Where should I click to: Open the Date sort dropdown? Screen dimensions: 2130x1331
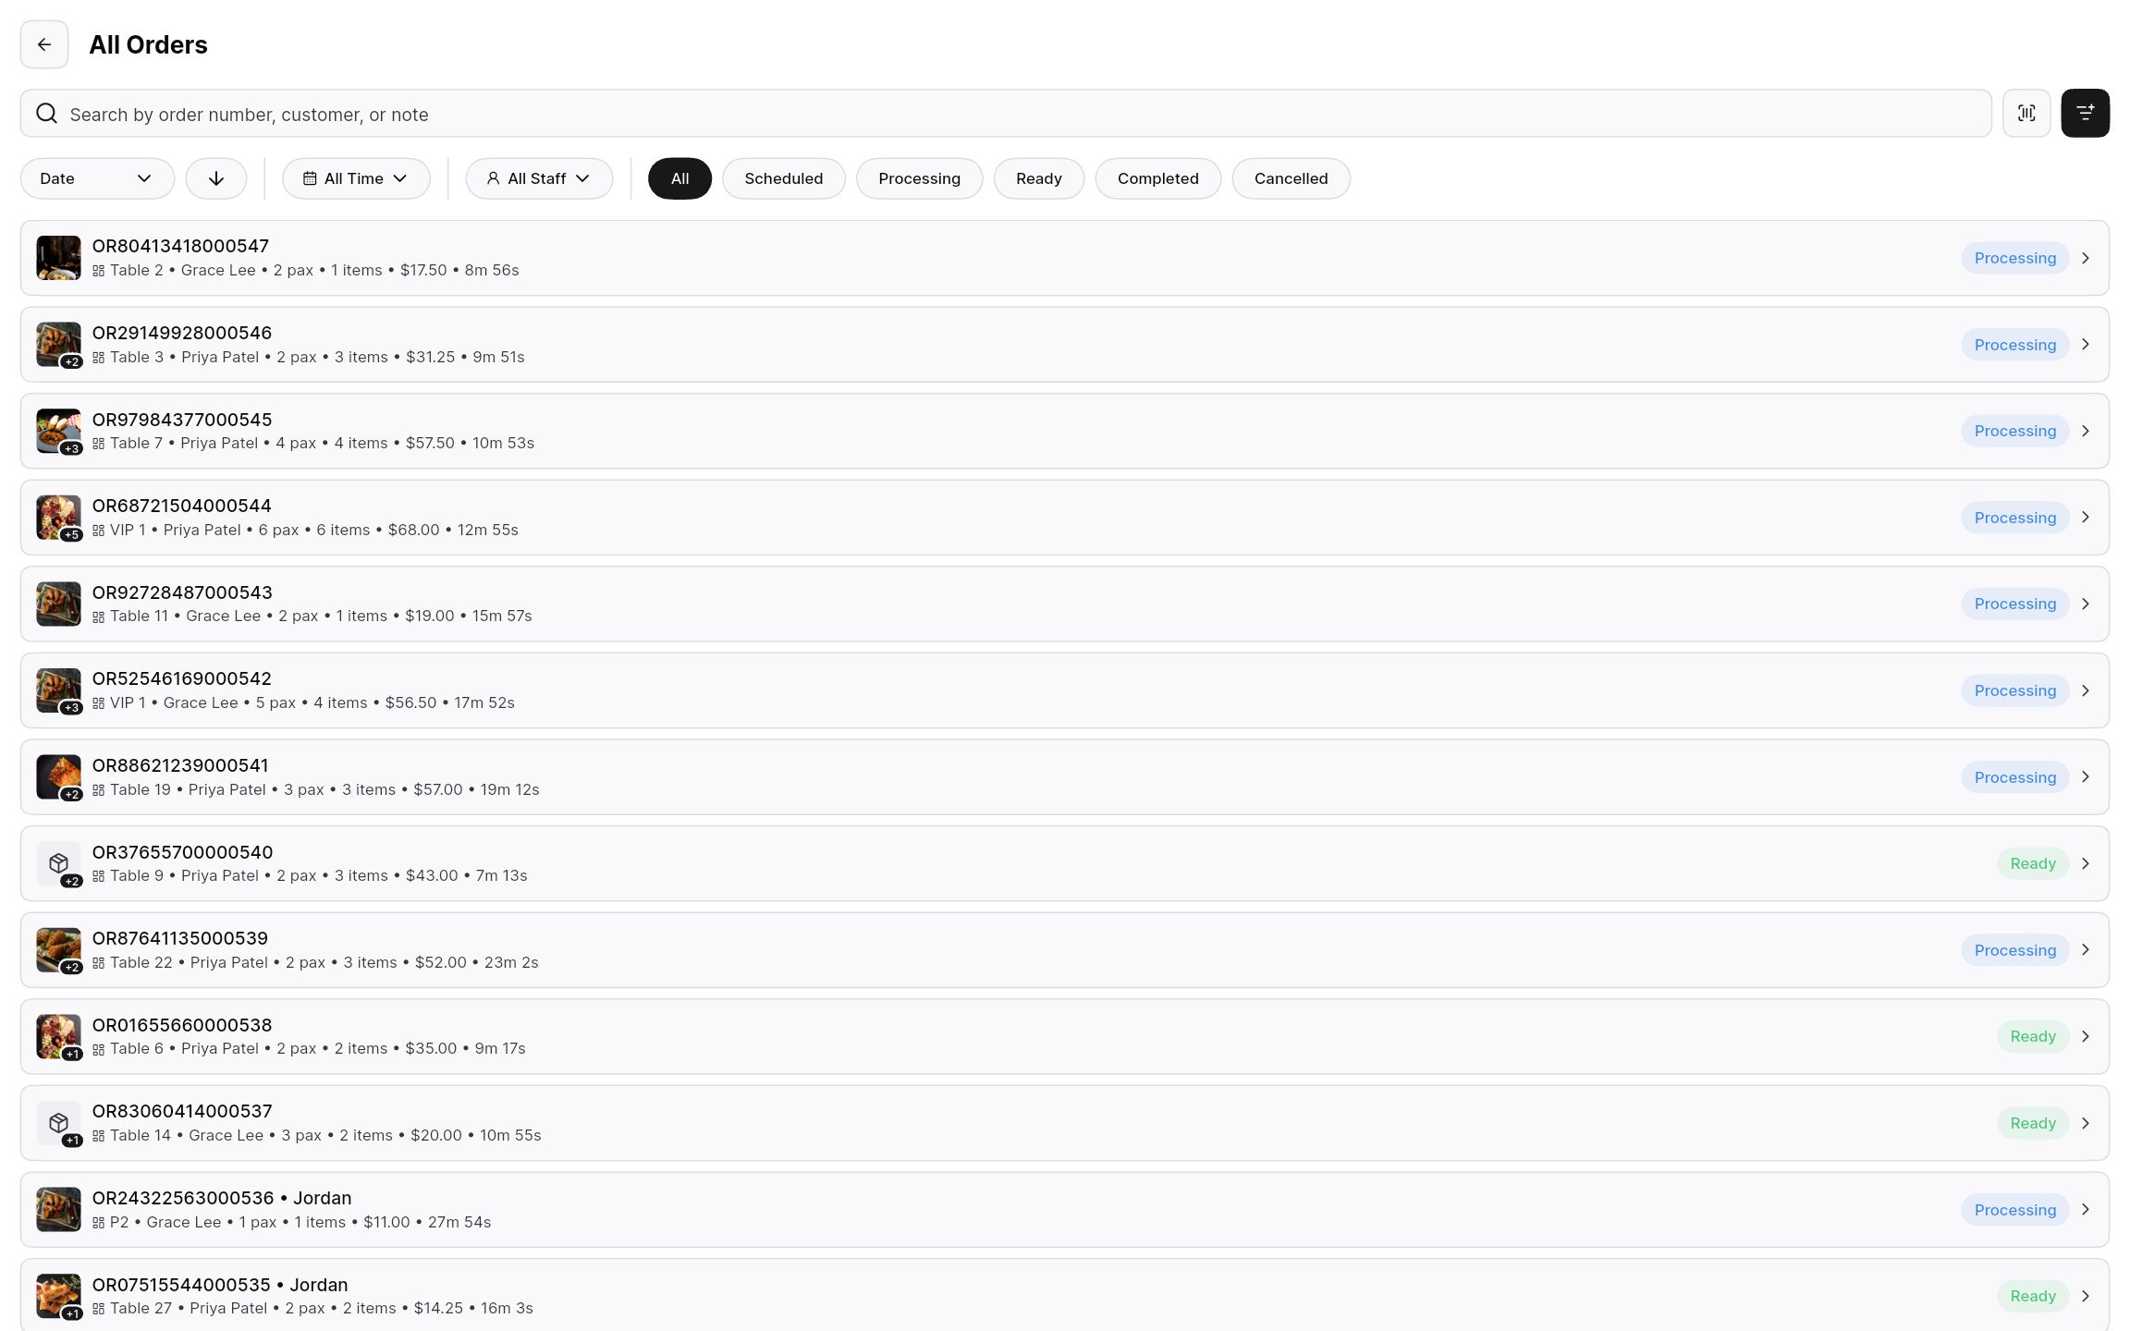click(x=97, y=178)
